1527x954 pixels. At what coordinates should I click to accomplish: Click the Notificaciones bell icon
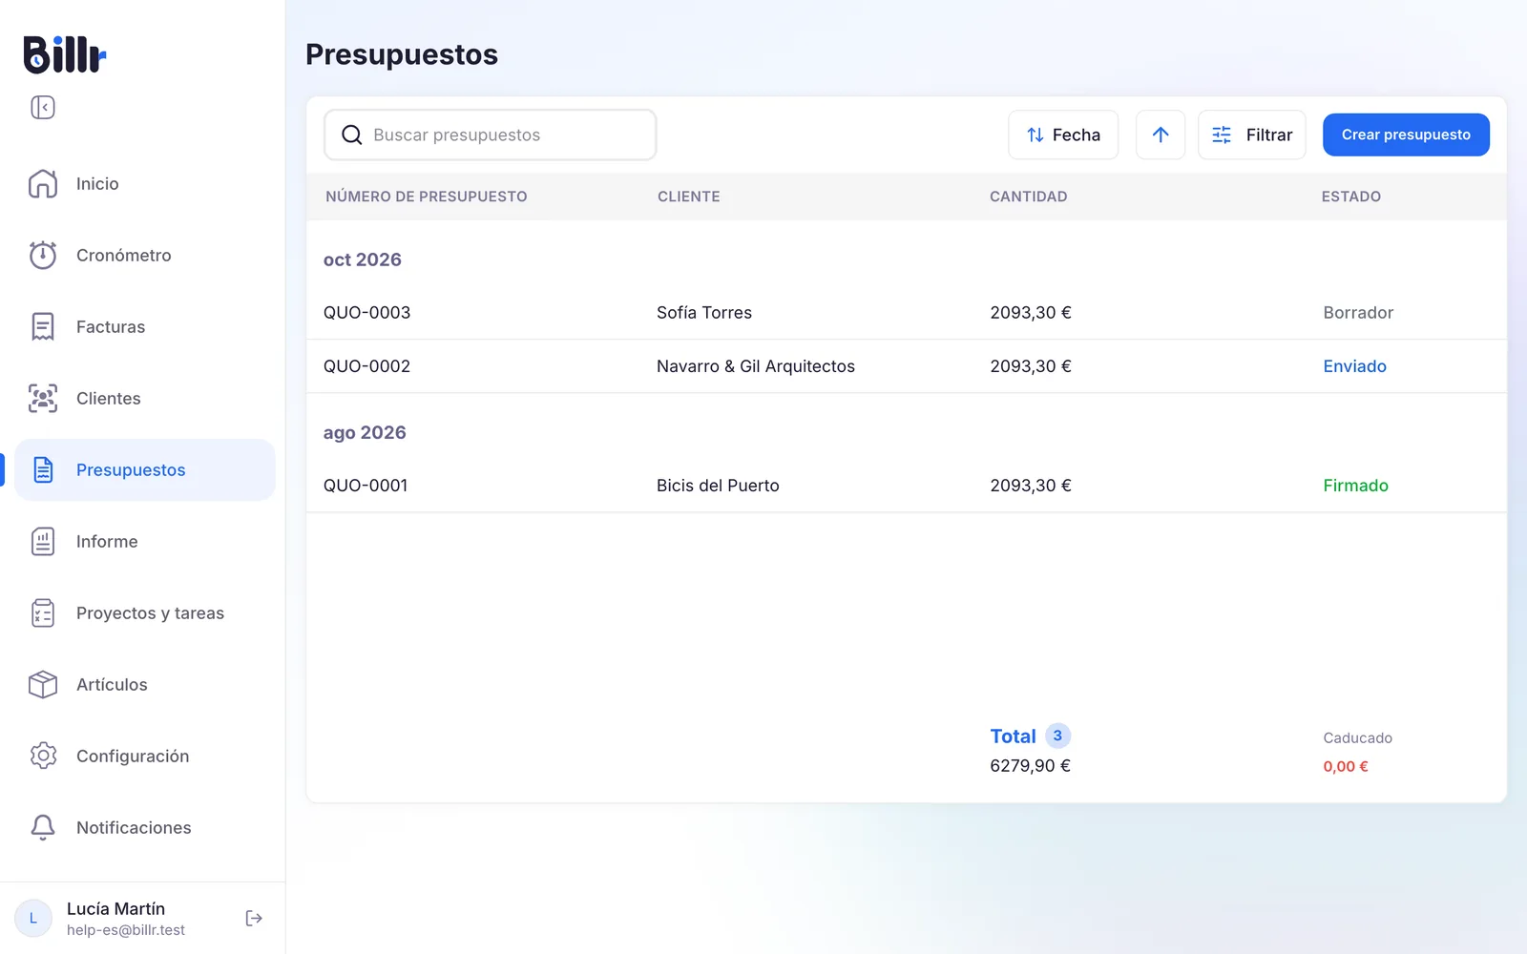point(43,827)
